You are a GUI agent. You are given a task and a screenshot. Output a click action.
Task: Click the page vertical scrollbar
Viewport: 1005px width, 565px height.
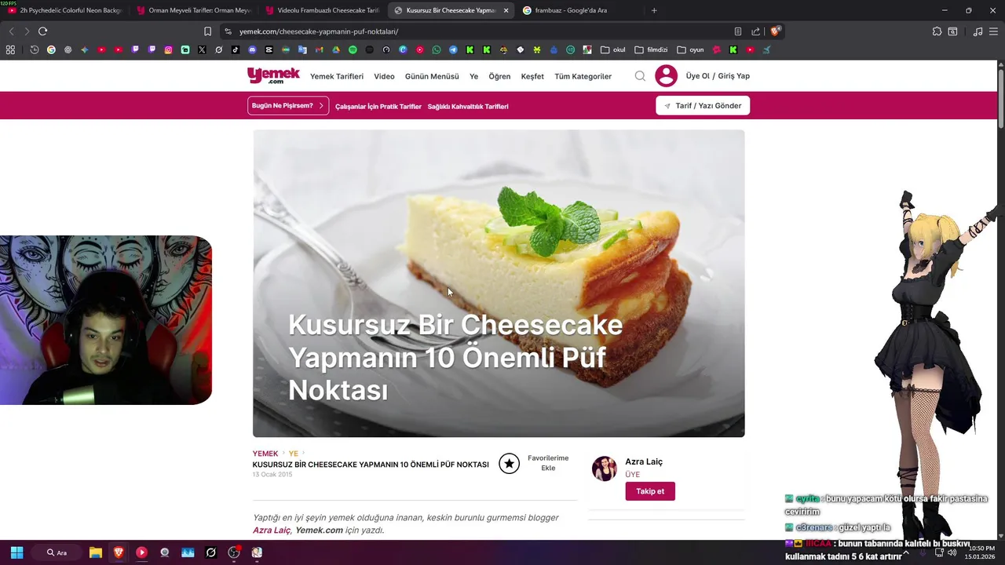coord(1001,98)
